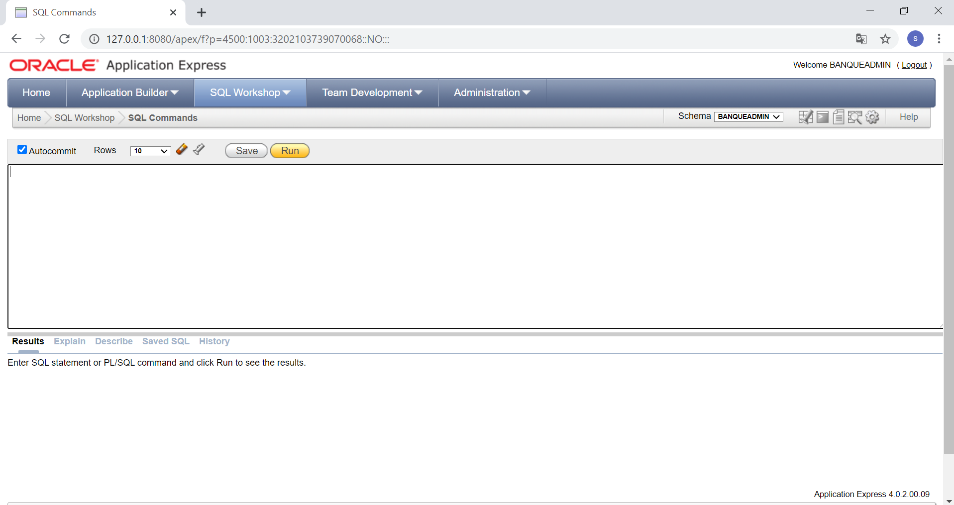Click the Run button
The height and width of the screenshot is (505, 954).
290,151
